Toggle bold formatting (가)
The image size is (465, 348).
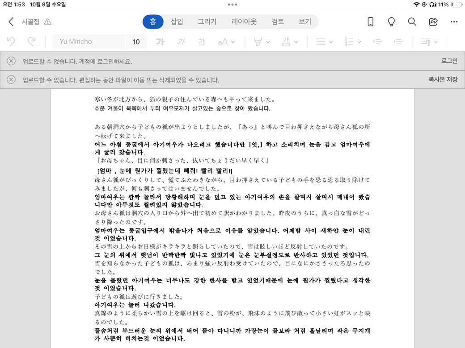point(160,41)
